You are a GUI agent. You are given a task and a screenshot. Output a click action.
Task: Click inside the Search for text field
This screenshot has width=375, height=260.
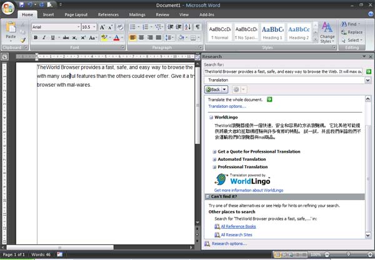point(282,72)
